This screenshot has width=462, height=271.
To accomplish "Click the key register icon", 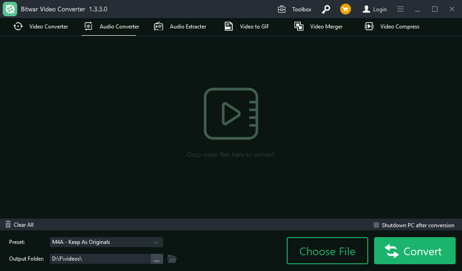I will tap(326, 9).
